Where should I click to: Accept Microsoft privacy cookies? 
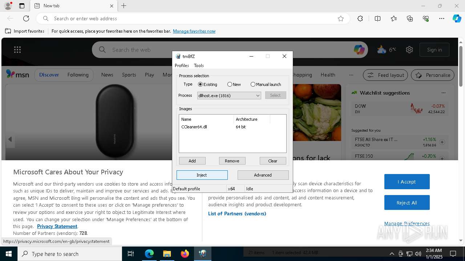coord(407,182)
